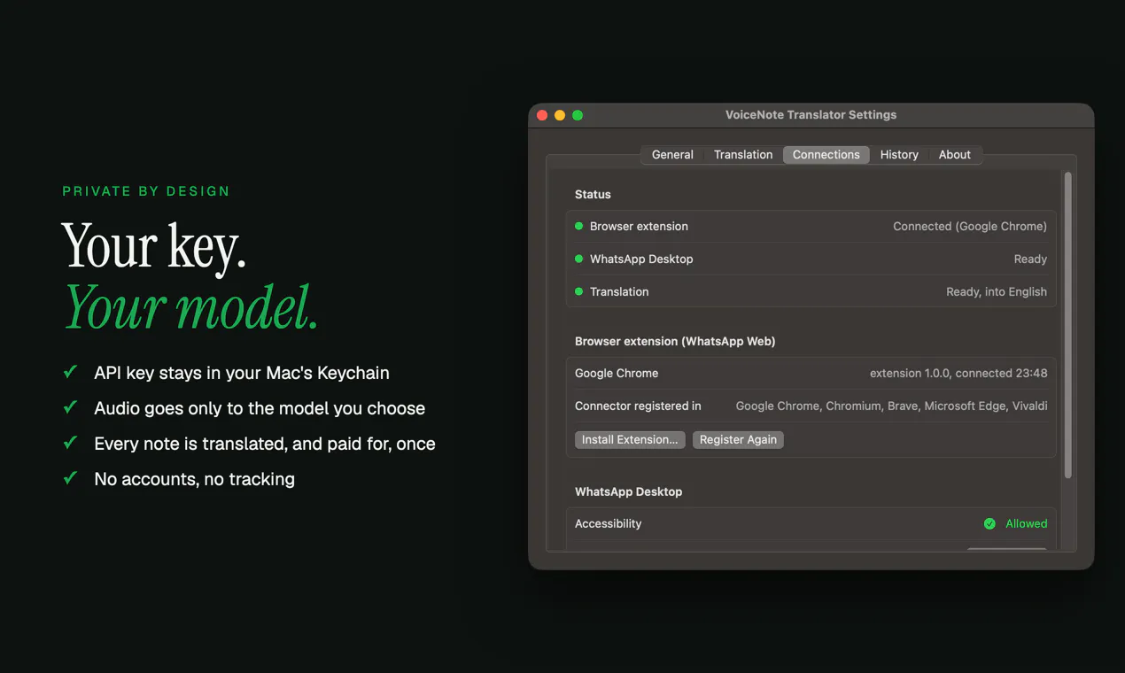This screenshot has height=673, width=1125.
Task: Click the Status section heading
Action: (593, 194)
